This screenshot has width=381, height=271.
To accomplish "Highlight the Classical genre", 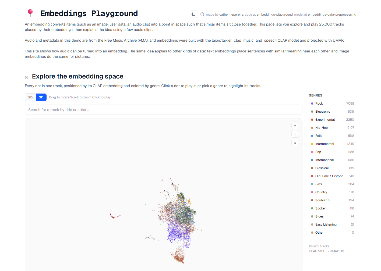I will pyautogui.click(x=333, y=168).
